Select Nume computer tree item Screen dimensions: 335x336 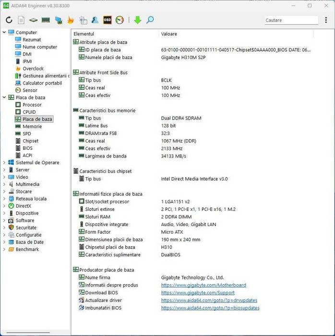tap(40, 47)
